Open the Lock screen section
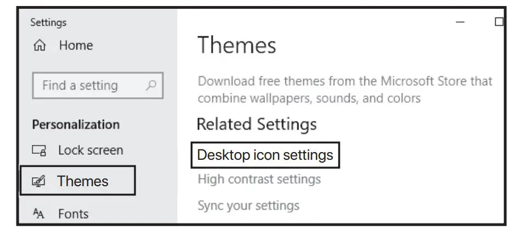Viewport: 526px width, 240px height. click(90, 150)
